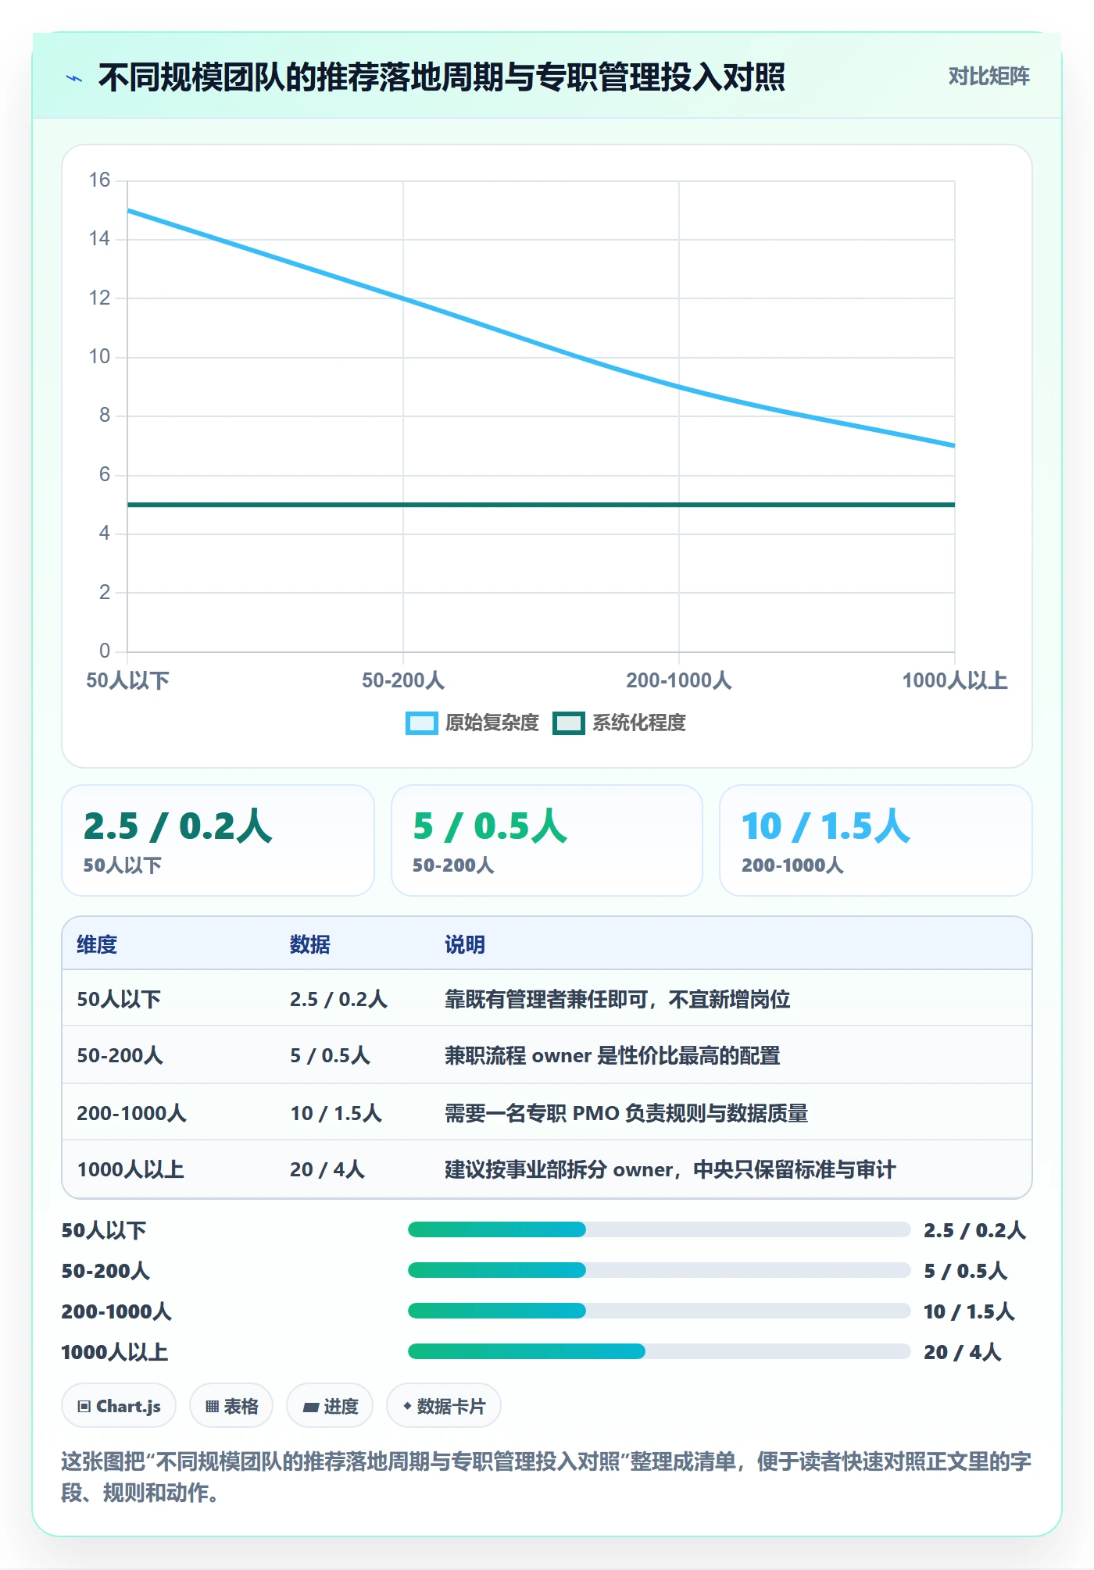
Task: Click the 数据 column header
Action: [x=310, y=945]
